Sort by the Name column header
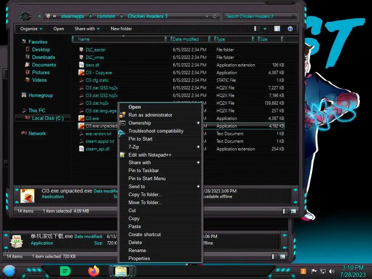 (119, 39)
